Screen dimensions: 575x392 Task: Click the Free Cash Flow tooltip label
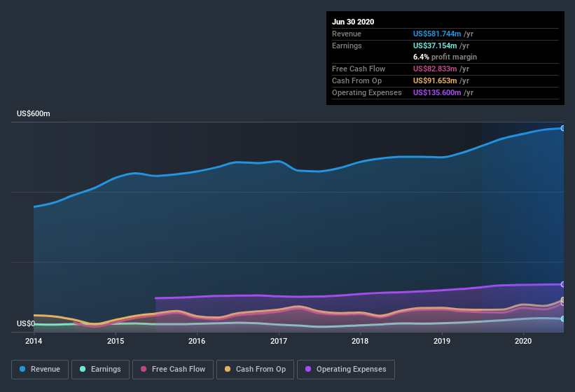[x=359, y=69]
